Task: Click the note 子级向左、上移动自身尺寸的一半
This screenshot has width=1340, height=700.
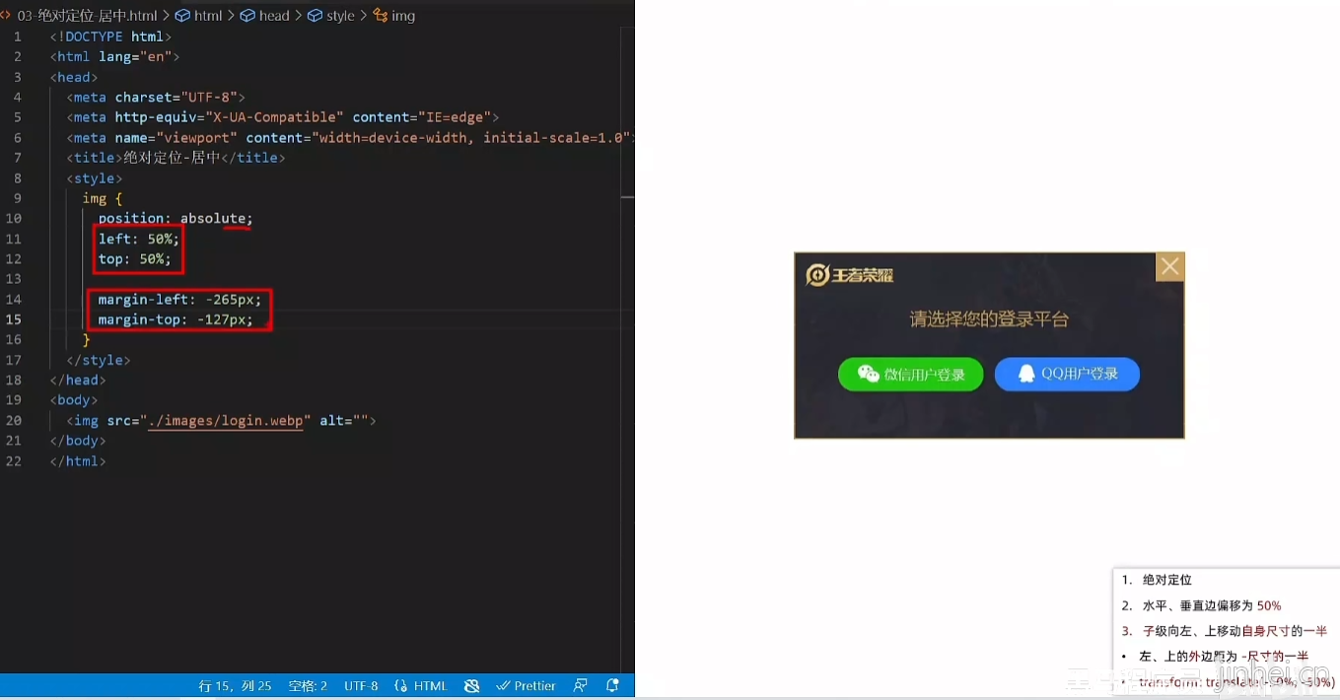Action: point(1234,631)
